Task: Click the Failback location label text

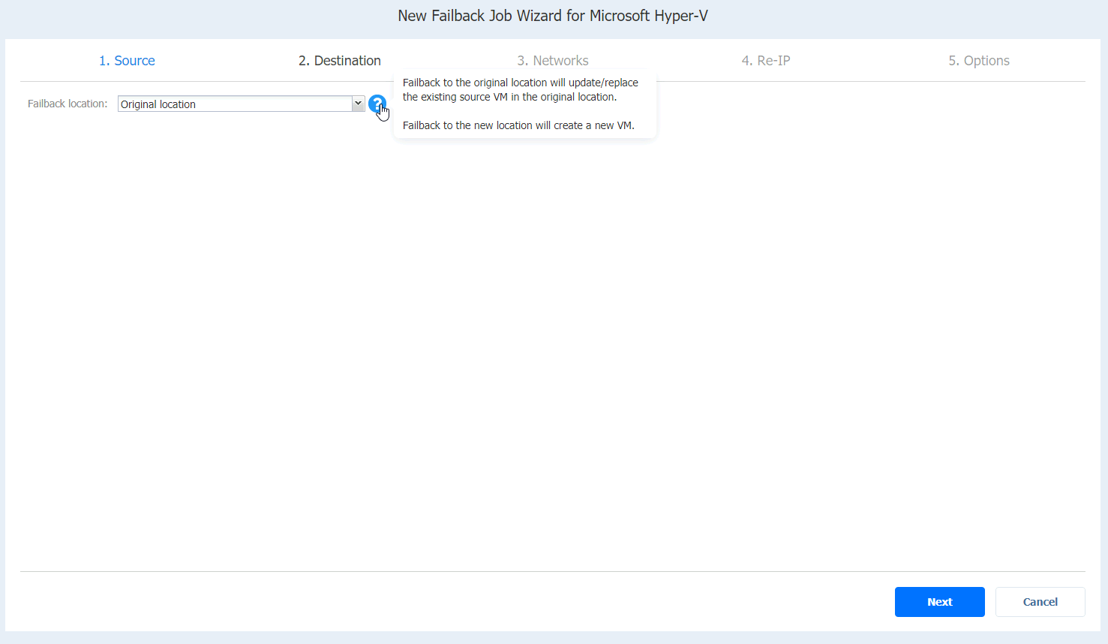Action: tap(68, 104)
